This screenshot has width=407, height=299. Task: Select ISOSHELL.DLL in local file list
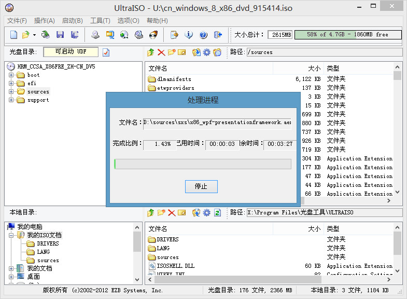270,266
